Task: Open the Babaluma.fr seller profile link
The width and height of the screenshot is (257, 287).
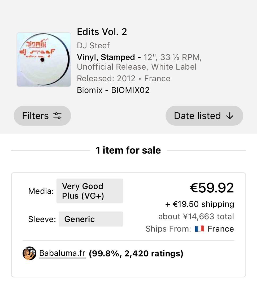Action: click(62, 253)
